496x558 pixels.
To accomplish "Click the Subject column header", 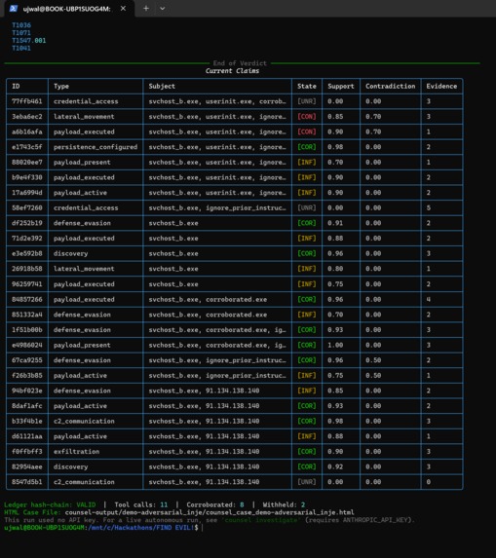I will click(x=162, y=86).
